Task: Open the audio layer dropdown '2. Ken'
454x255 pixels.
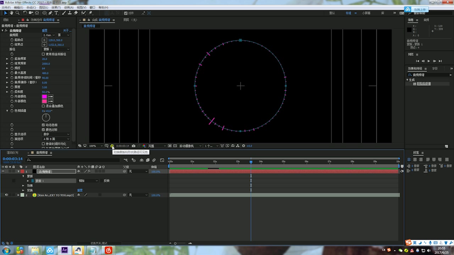Action: point(49,35)
